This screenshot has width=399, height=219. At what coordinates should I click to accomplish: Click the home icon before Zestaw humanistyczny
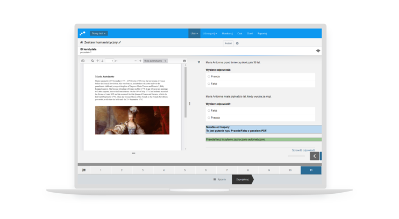[x=81, y=42]
